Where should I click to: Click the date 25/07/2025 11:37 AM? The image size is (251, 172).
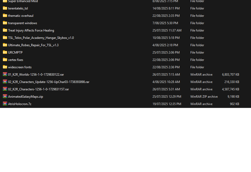pos(167,30)
